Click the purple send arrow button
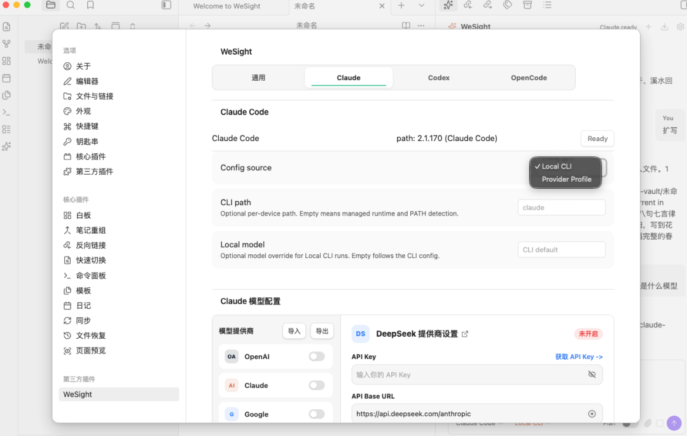 click(674, 423)
